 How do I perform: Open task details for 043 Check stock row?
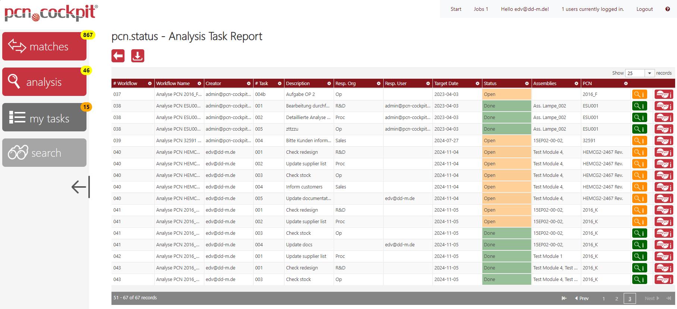pos(639,280)
